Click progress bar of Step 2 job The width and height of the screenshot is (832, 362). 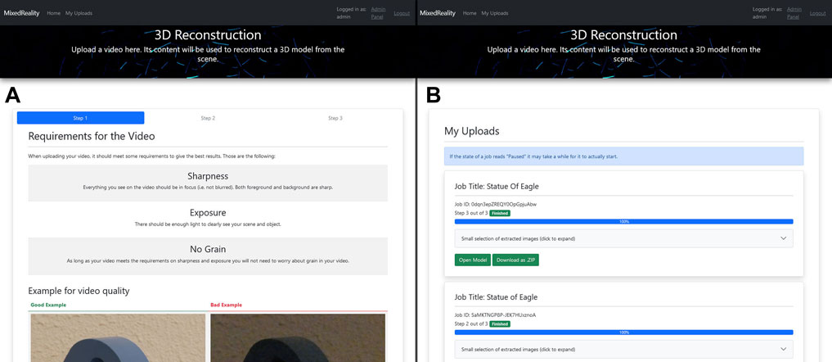[x=623, y=333]
